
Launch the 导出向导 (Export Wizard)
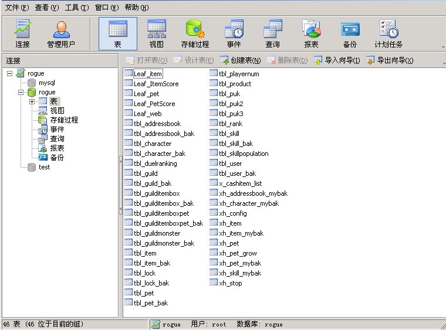[390, 60]
